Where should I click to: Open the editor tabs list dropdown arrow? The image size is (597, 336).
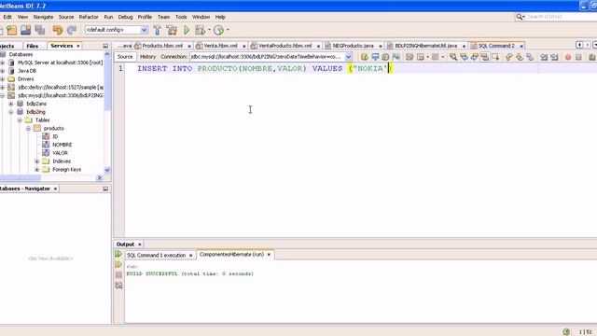click(x=595, y=46)
